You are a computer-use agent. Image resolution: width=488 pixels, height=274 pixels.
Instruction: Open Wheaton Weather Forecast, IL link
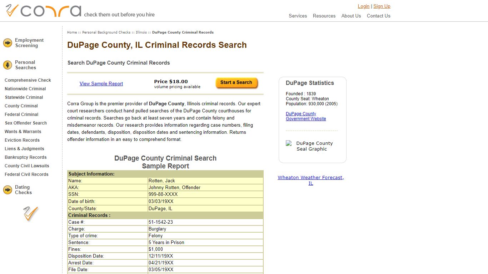(311, 180)
